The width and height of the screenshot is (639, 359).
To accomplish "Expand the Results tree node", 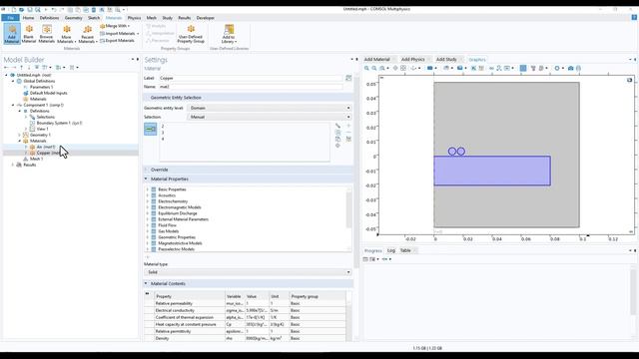I will click(13, 165).
